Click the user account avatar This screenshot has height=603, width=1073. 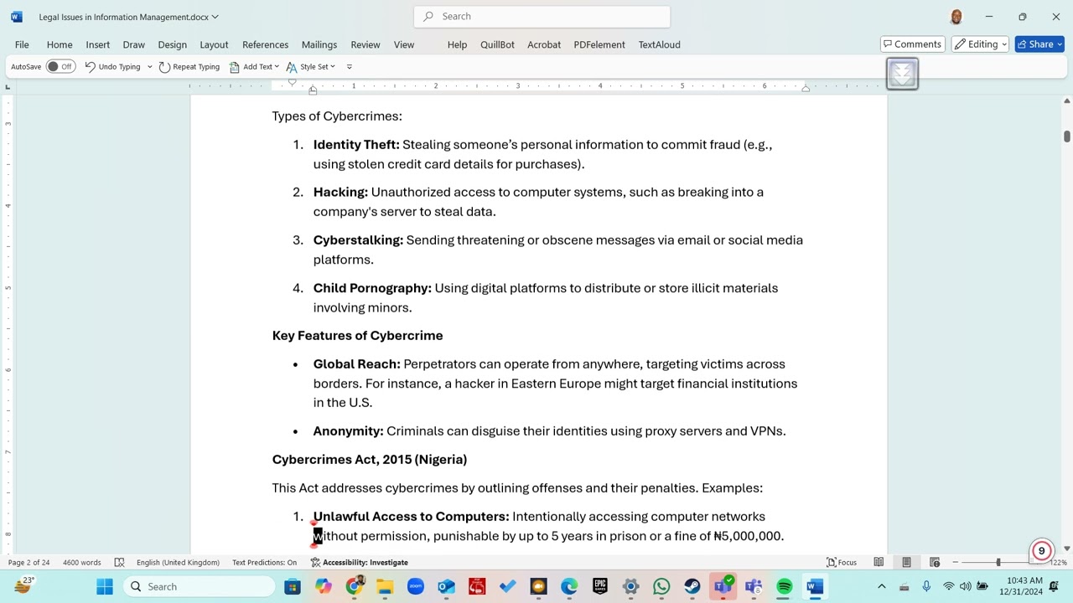[956, 17]
